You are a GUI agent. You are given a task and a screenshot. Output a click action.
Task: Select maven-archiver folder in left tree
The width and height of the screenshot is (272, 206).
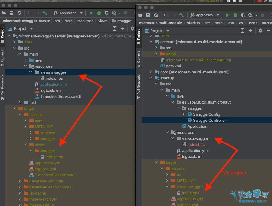tap(43, 199)
